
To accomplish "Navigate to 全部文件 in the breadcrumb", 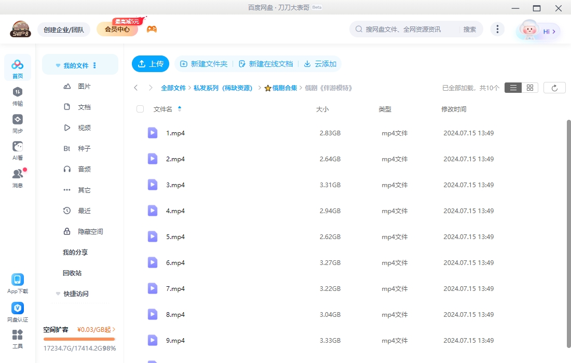I will [173, 88].
